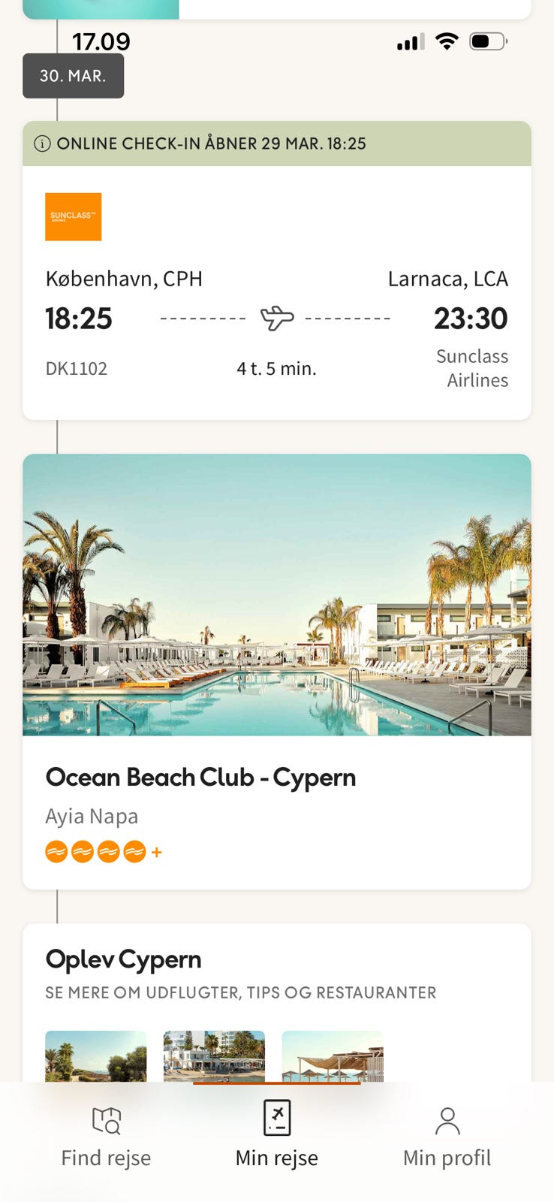Tap the Sunclass Airlines orange logo
Screen dimensions: 554x1202
[73, 216]
